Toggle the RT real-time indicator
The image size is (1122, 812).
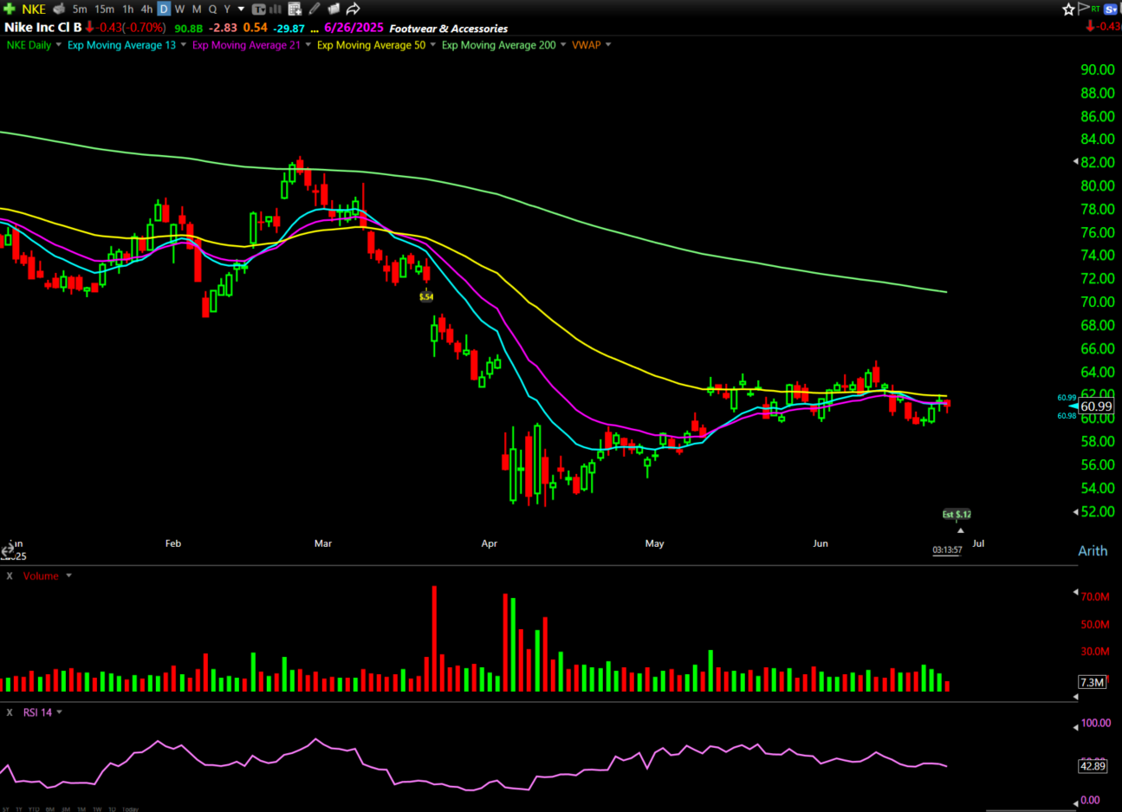tap(1095, 10)
